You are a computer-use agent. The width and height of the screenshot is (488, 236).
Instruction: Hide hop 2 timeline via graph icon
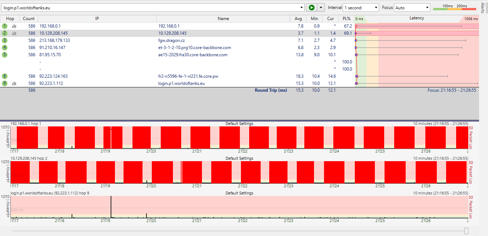pos(14,33)
